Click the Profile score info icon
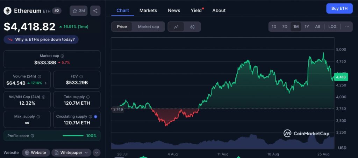358x158 pixels. coord(33,136)
